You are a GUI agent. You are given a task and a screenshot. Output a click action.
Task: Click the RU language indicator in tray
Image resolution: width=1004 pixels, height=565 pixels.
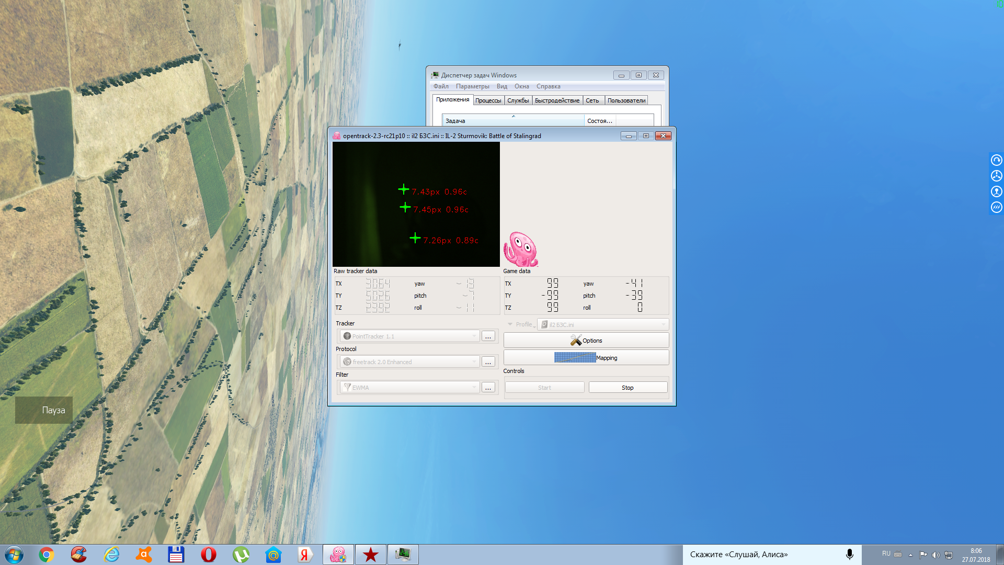pyautogui.click(x=886, y=553)
